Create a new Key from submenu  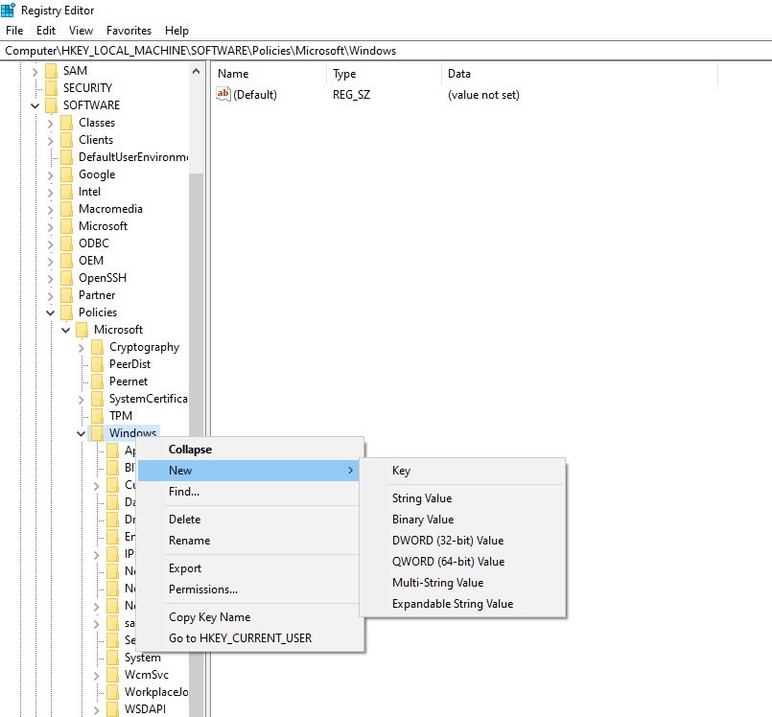click(463, 471)
